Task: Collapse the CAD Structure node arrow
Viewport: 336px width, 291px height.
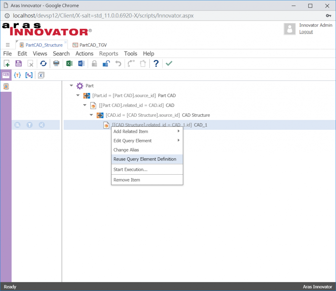Action: click(91, 115)
